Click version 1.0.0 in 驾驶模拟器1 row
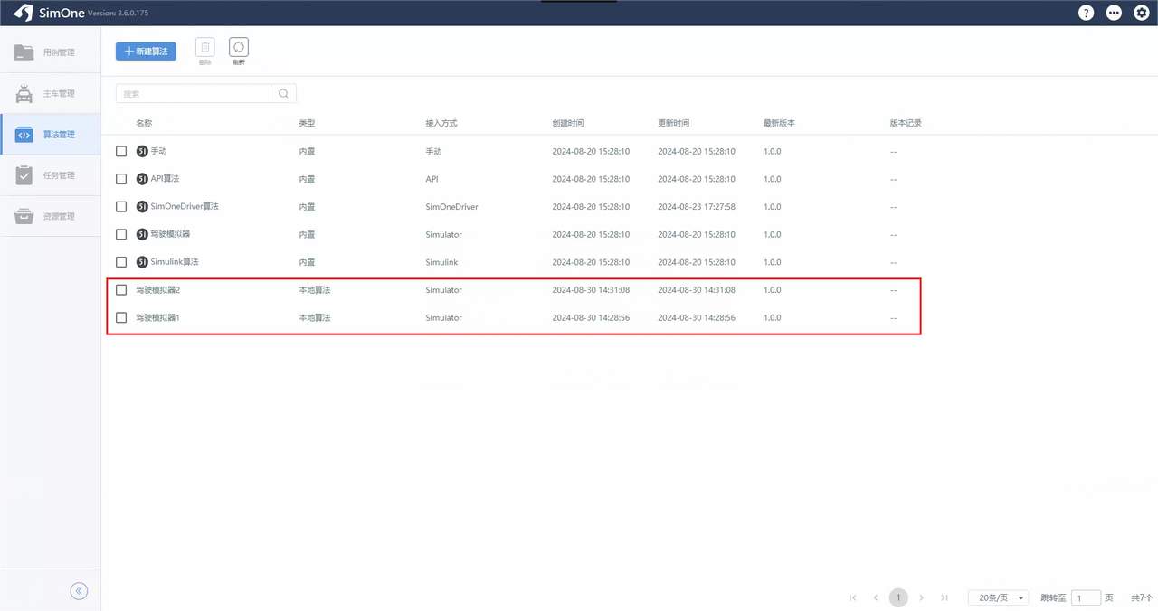Viewport: 1158px width, 611px height. (x=772, y=317)
